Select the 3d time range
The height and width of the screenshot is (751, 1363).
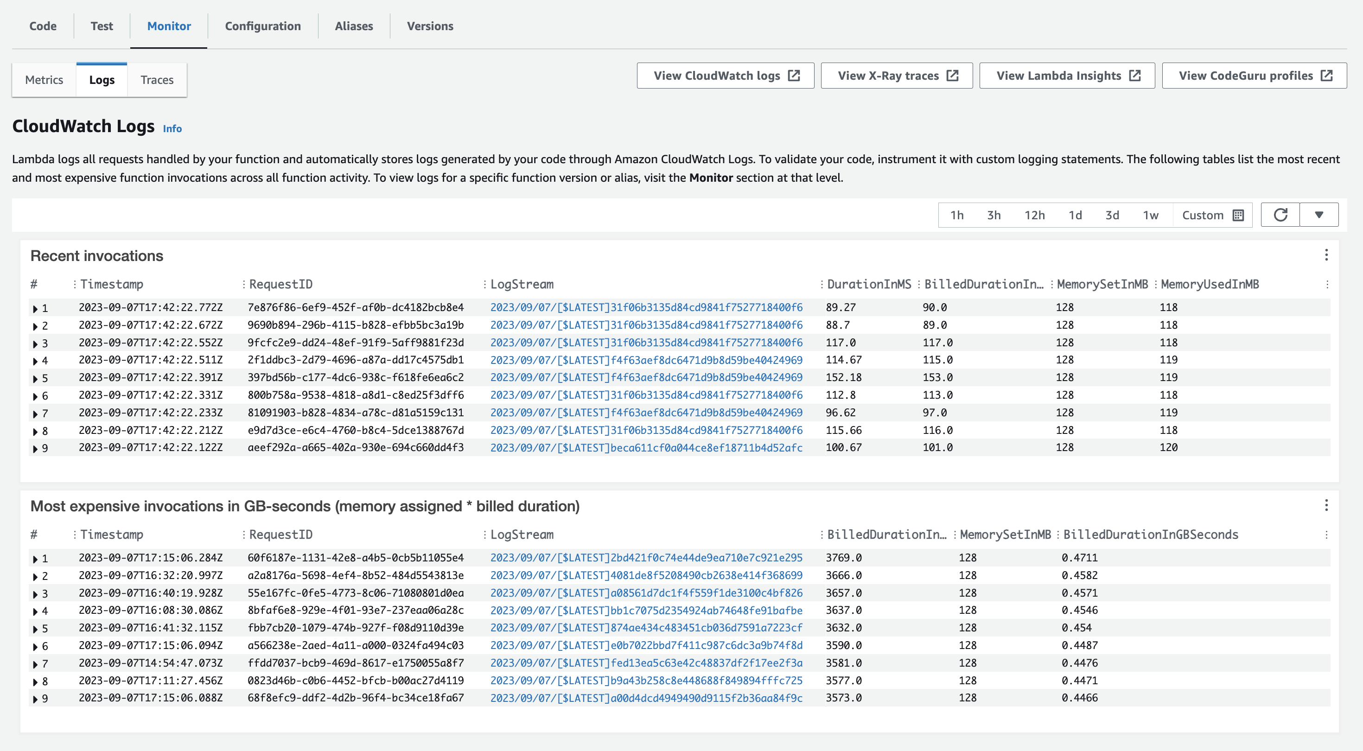1112,215
